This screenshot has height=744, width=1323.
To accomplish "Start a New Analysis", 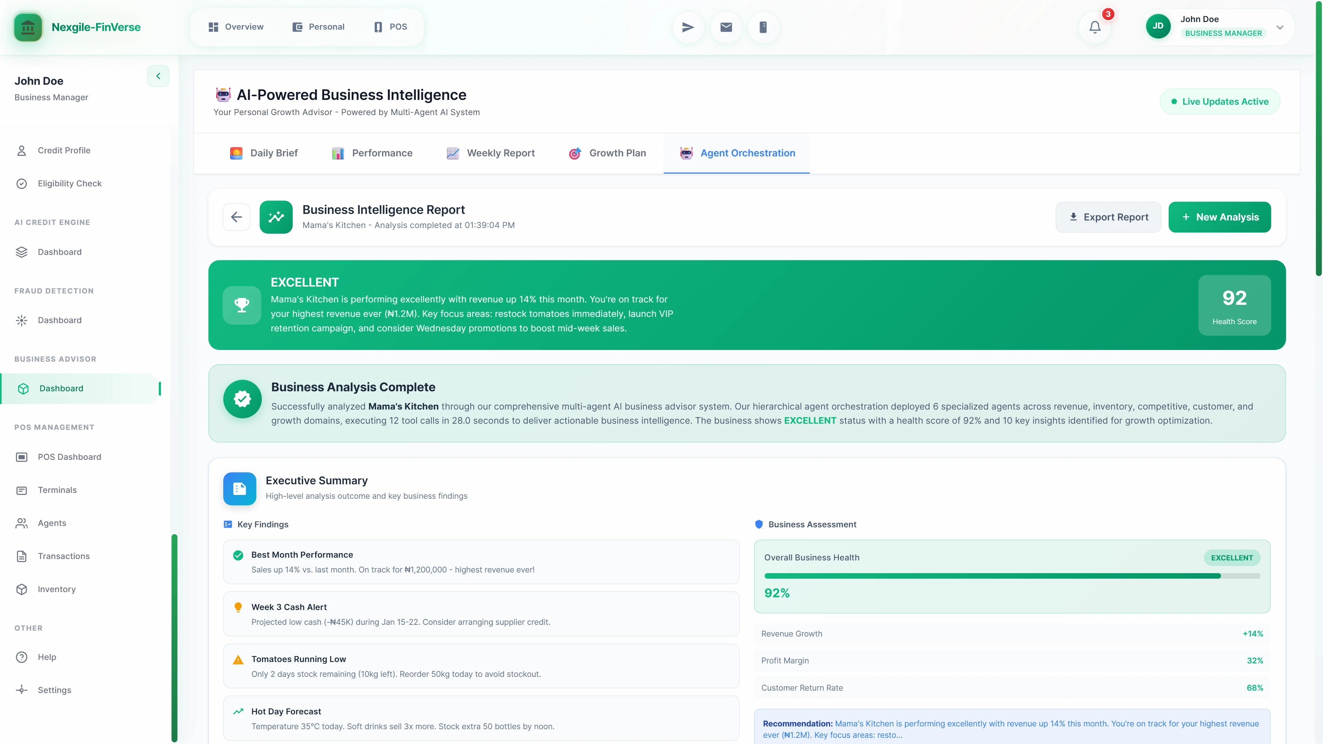I will coord(1220,217).
